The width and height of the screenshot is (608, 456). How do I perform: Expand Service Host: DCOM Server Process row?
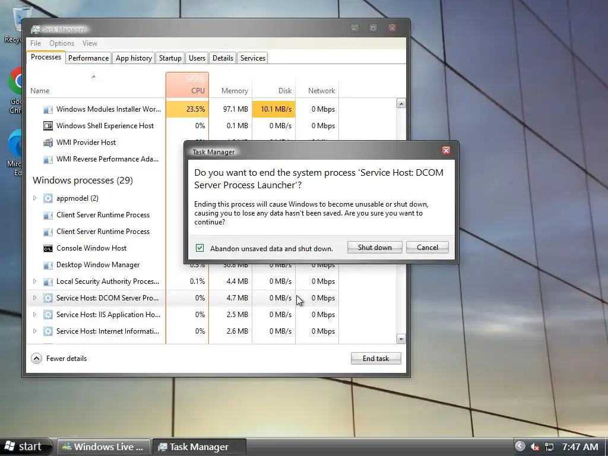tap(34, 298)
